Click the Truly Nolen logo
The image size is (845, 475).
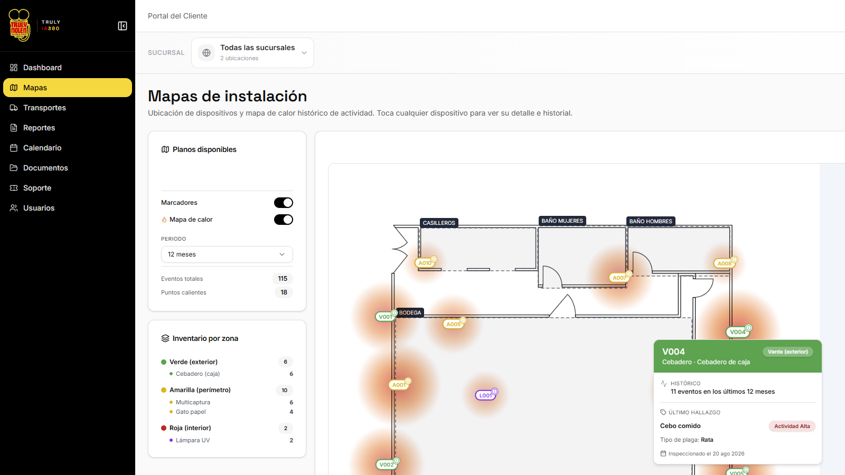(20, 25)
